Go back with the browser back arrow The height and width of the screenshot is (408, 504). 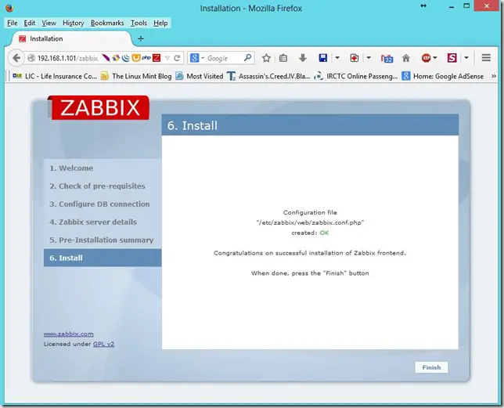[16, 58]
